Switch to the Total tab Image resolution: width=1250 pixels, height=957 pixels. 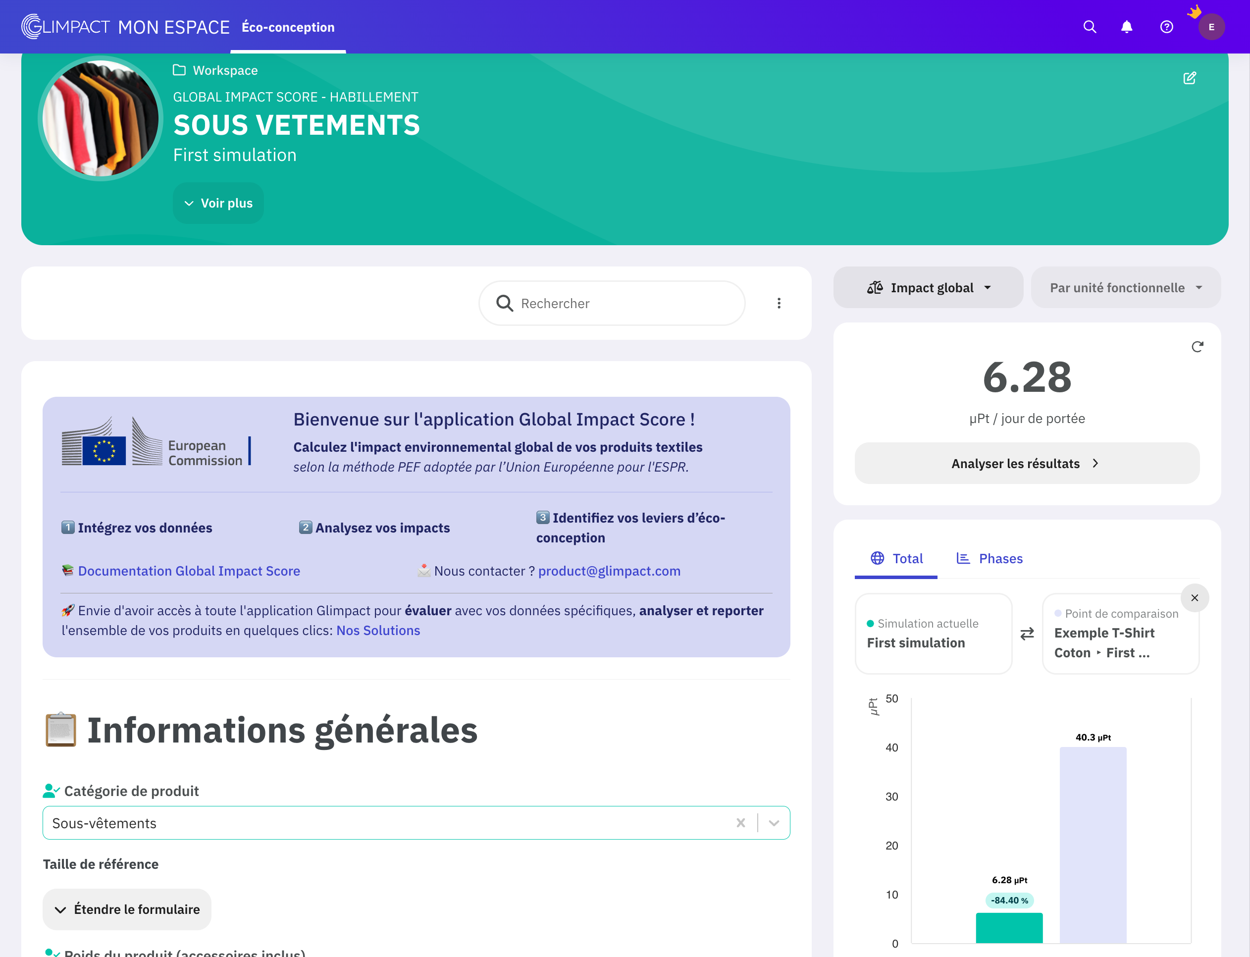[x=896, y=558]
